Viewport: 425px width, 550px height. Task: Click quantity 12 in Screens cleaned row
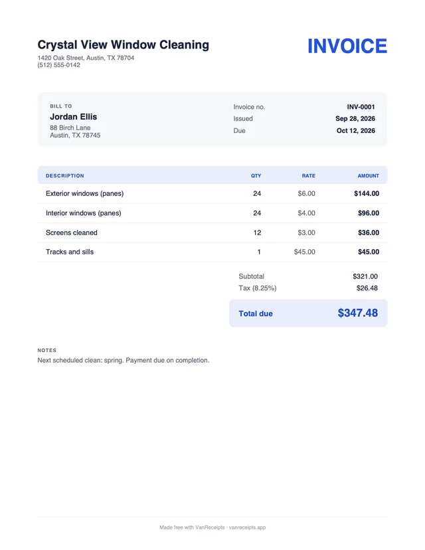pyautogui.click(x=257, y=232)
